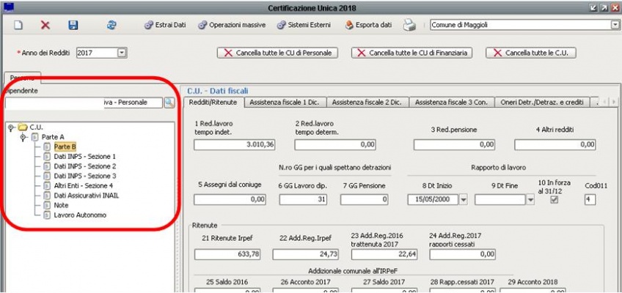Delete record using red X toolbar icon

coord(45,26)
